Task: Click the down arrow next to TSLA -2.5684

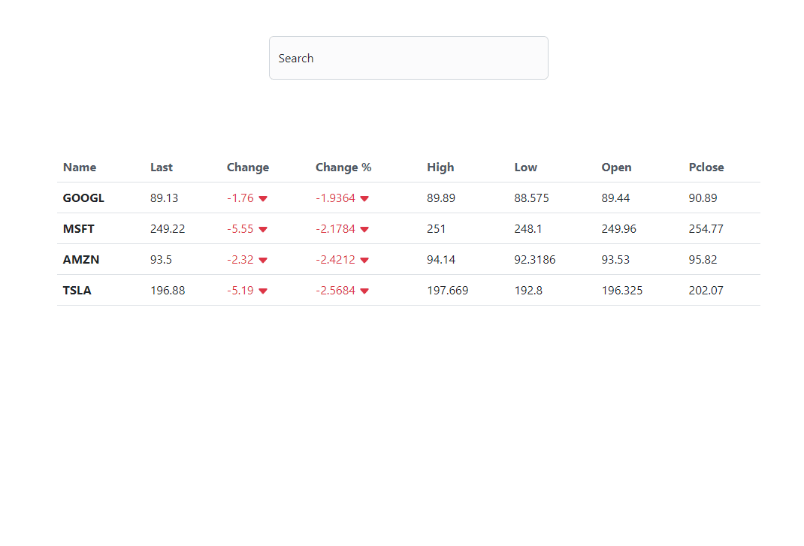Action: pos(364,291)
